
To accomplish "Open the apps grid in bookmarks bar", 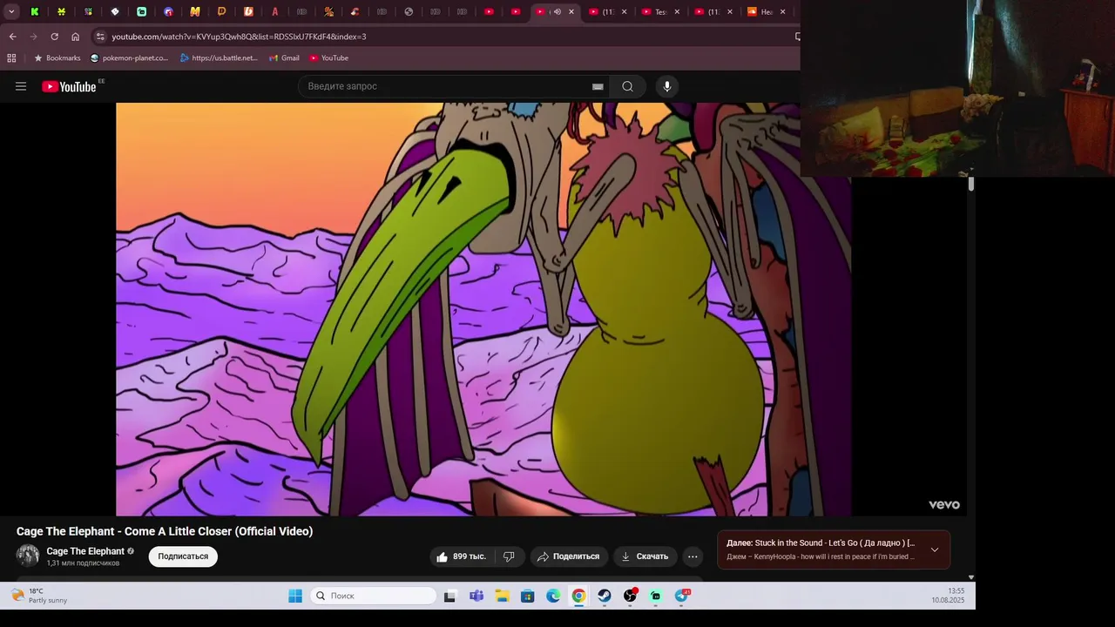I will [x=11, y=58].
